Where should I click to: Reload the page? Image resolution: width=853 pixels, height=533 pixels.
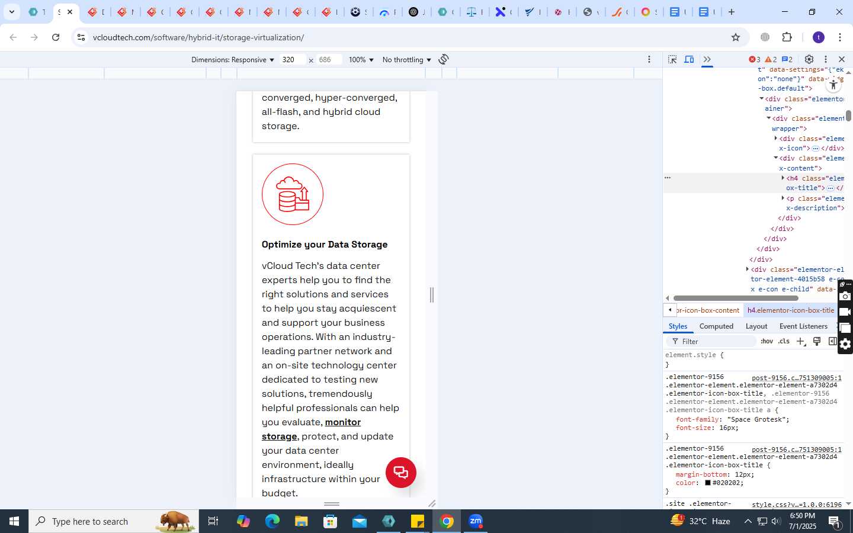point(56,37)
